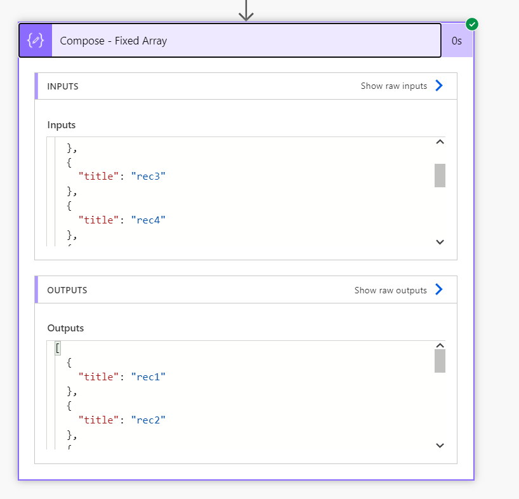This screenshot has width=519, height=499.
Task: Collapse the Compose - Fixed Array header
Action: coord(230,41)
